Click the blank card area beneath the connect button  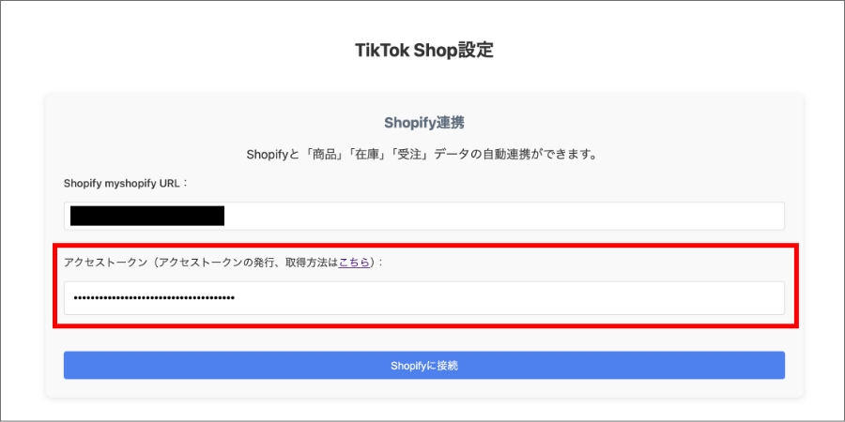[x=424, y=388]
